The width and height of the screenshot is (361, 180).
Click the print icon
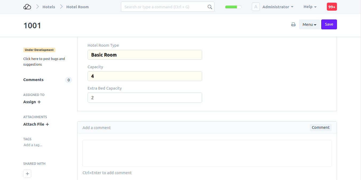coord(293,25)
